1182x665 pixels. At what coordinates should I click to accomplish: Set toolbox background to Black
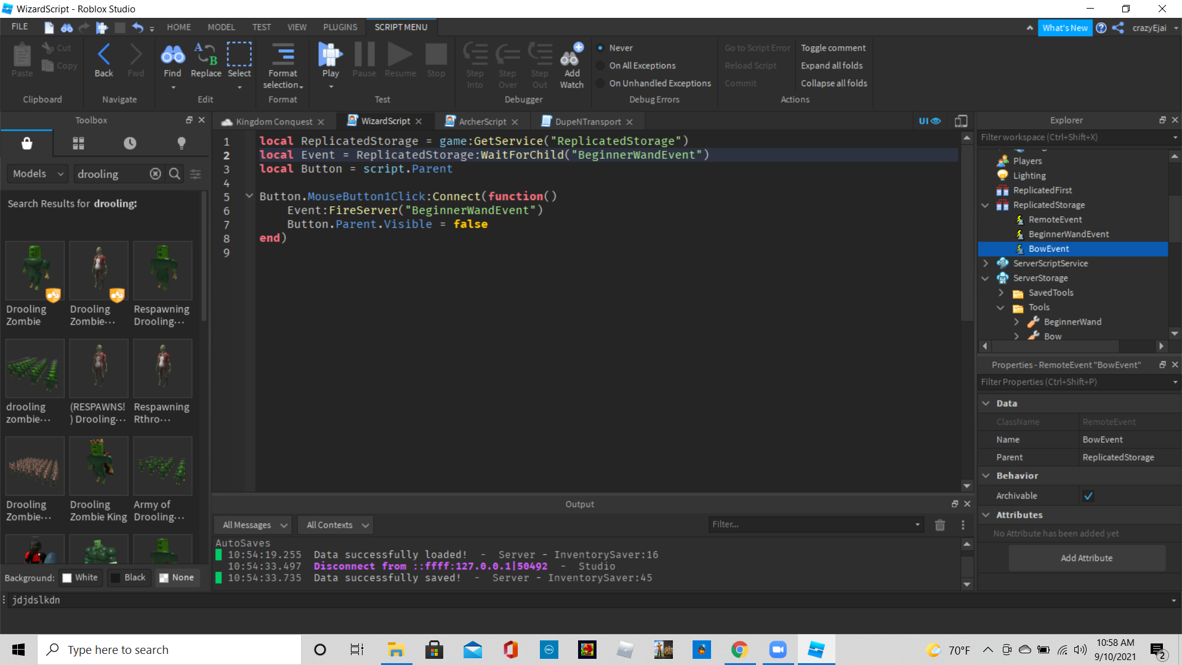point(129,578)
